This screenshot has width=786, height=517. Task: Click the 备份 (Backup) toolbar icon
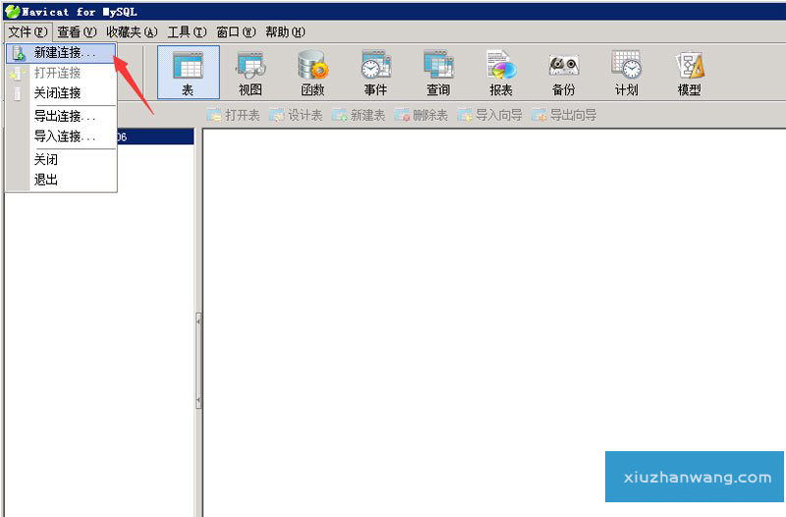[x=563, y=72]
